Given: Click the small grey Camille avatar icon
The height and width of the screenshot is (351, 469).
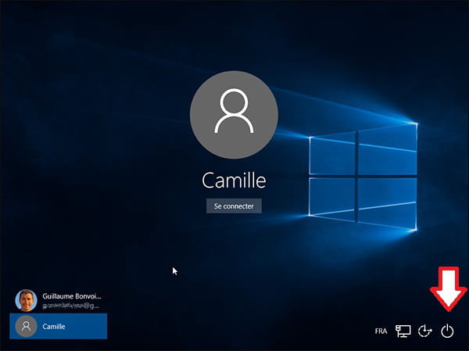Looking at the screenshot, I should tap(27, 326).
